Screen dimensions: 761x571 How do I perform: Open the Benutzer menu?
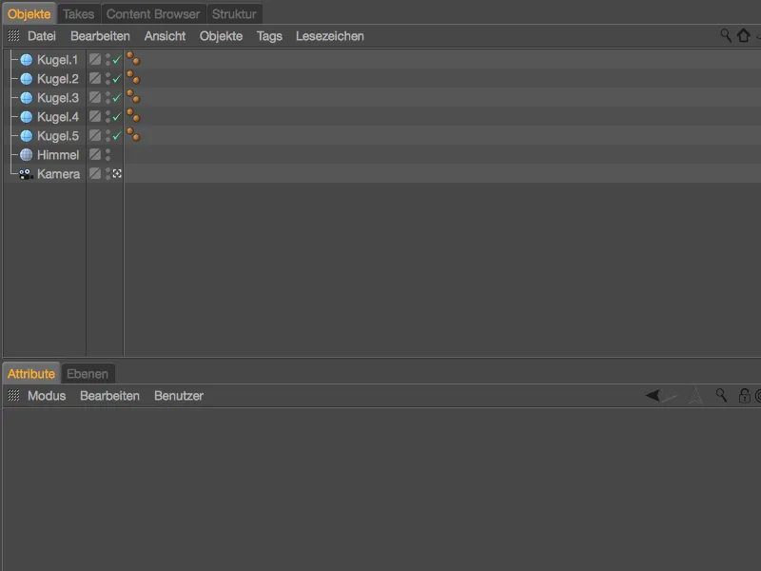click(x=179, y=396)
